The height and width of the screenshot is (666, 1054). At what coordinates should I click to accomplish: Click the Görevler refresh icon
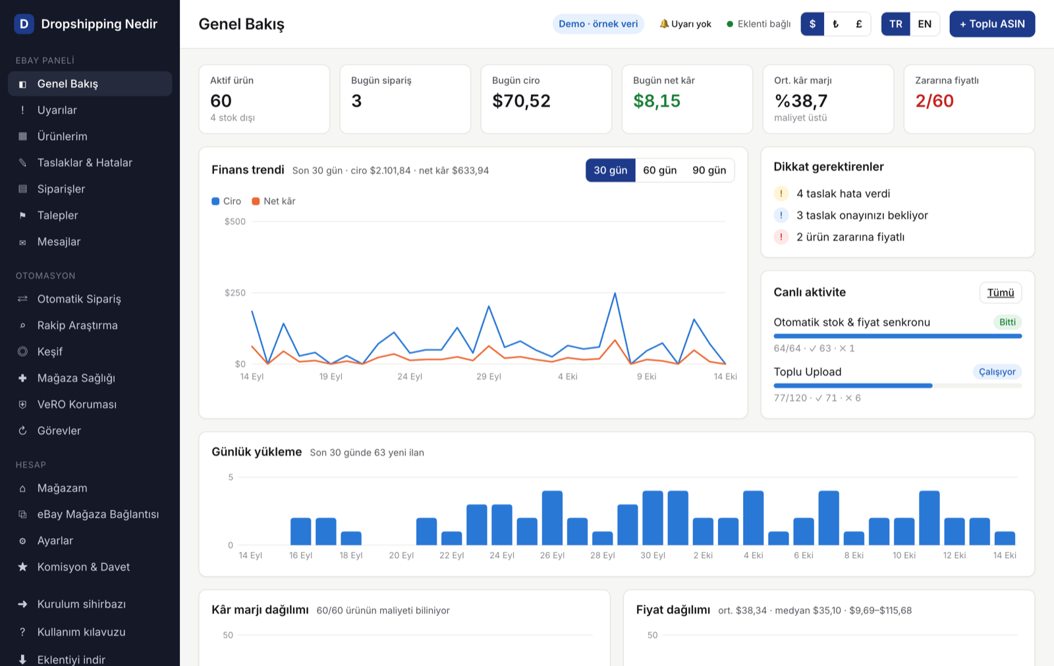[x=22, y=431]
